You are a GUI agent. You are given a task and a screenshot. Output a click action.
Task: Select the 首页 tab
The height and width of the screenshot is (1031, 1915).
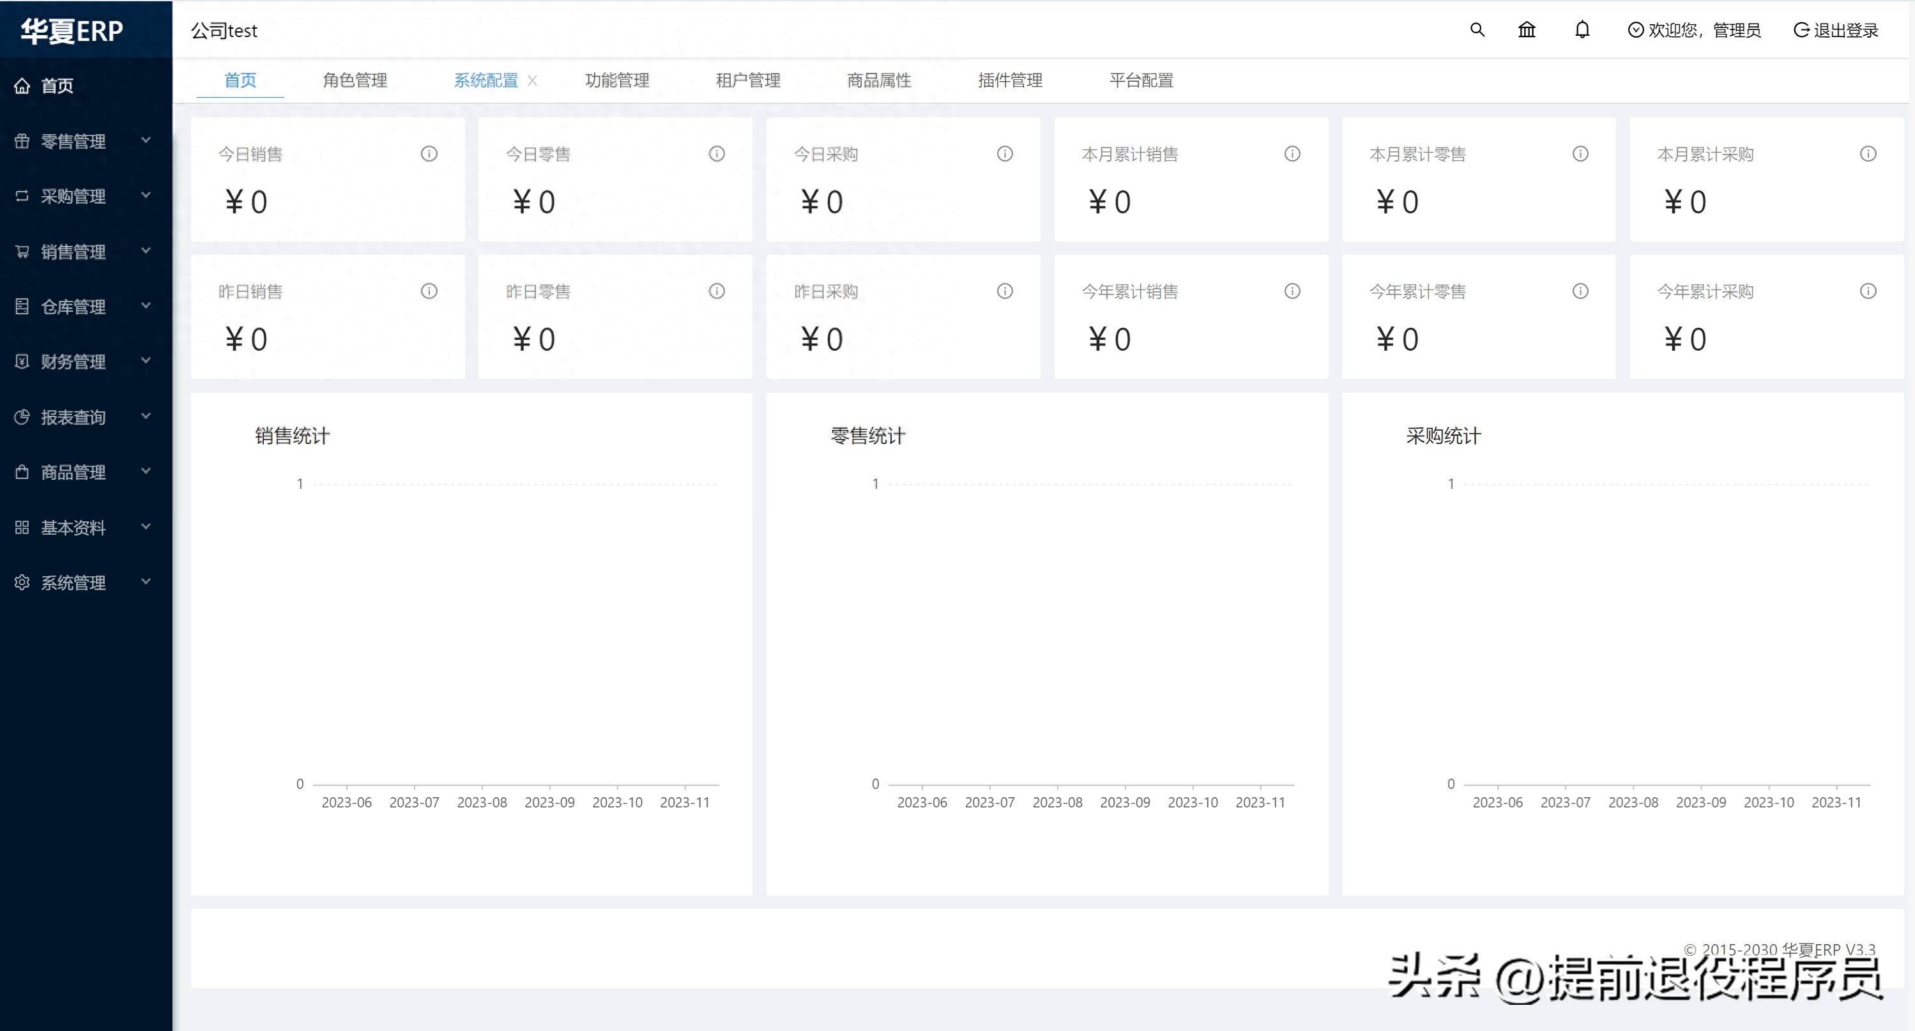point(240,80)
